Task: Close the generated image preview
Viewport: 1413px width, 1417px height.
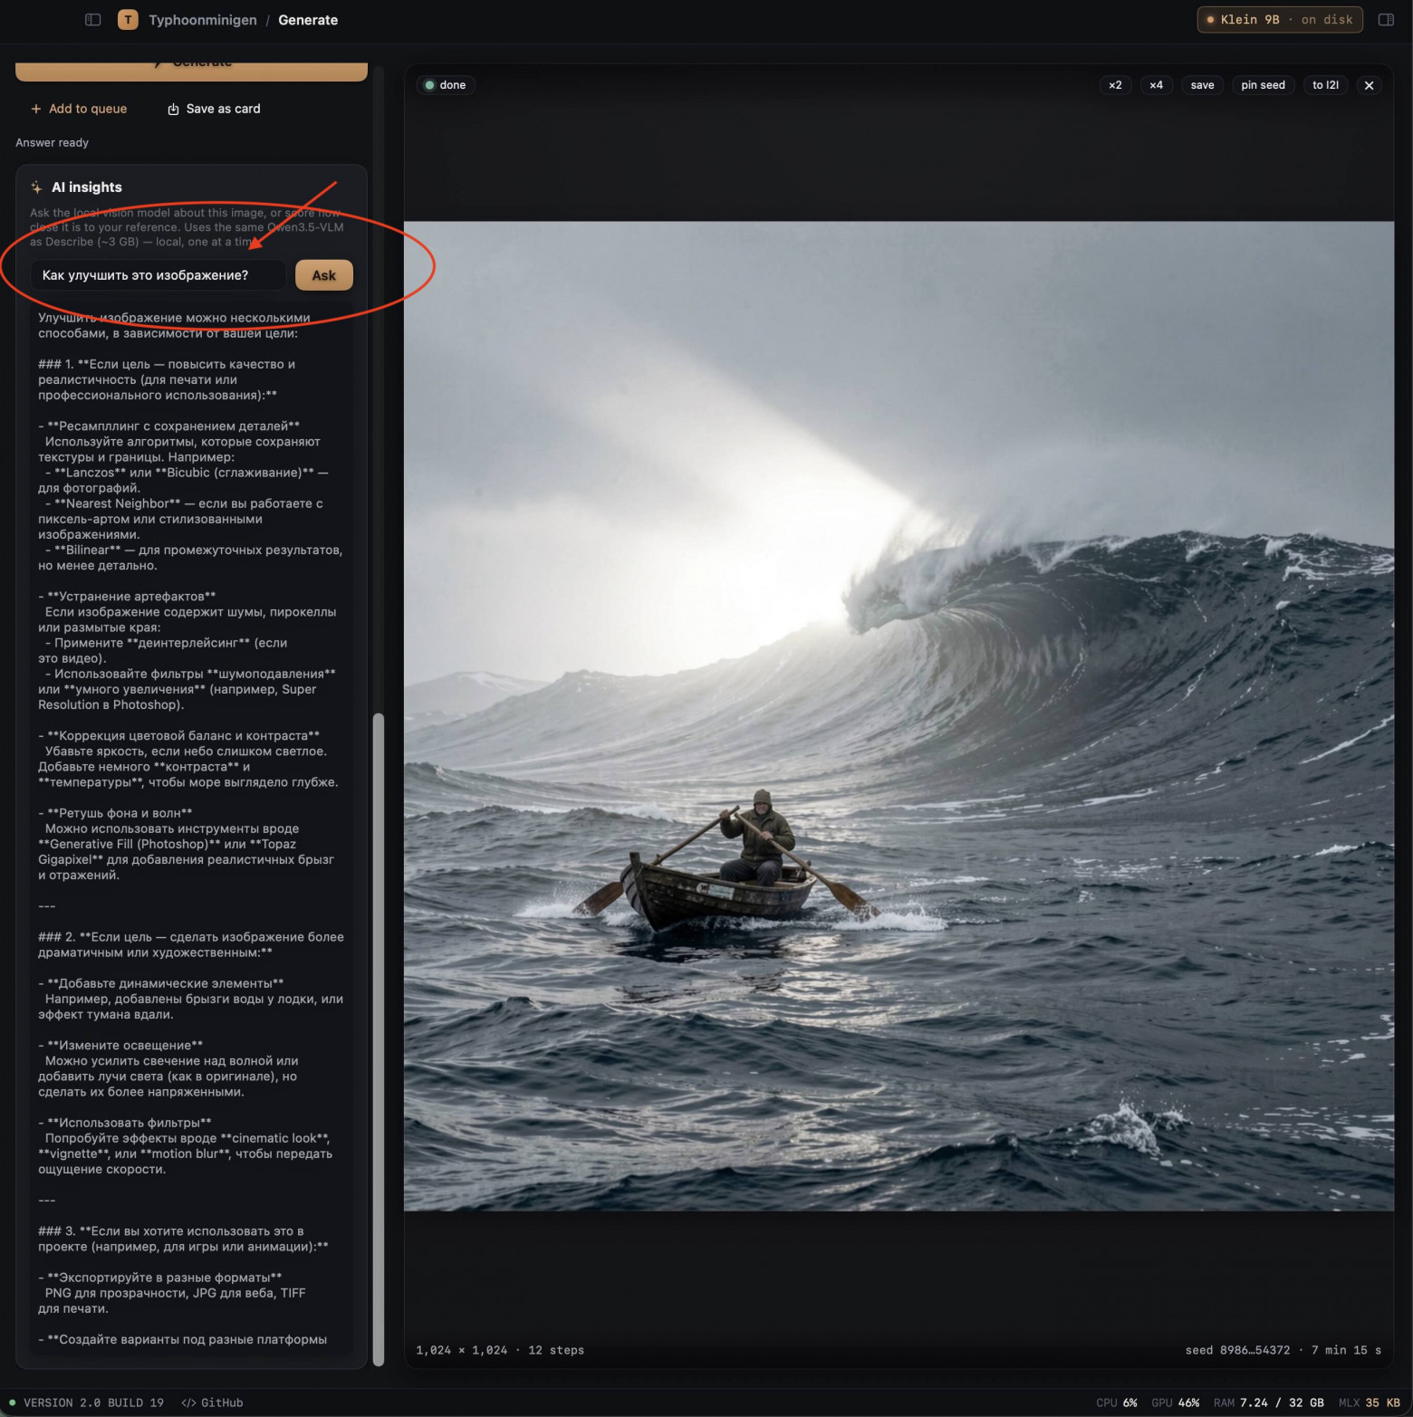Action: tap(1369, 85)
